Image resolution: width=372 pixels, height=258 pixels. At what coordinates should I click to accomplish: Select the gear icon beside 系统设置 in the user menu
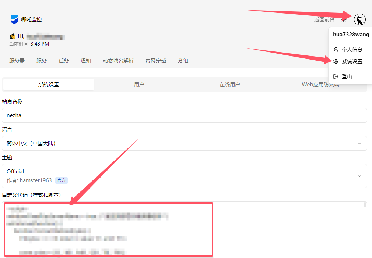click(x=336, y=61)
